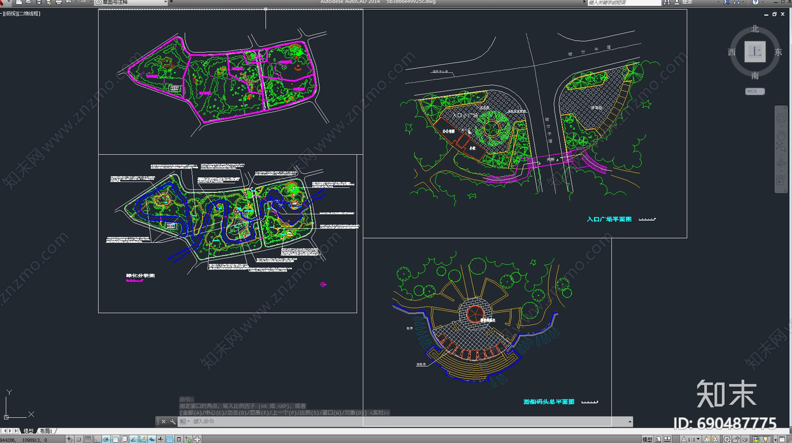The image size is (792, 443).
Task: Toggle polar tracking in status bar
Action: [x=106, y=439]
